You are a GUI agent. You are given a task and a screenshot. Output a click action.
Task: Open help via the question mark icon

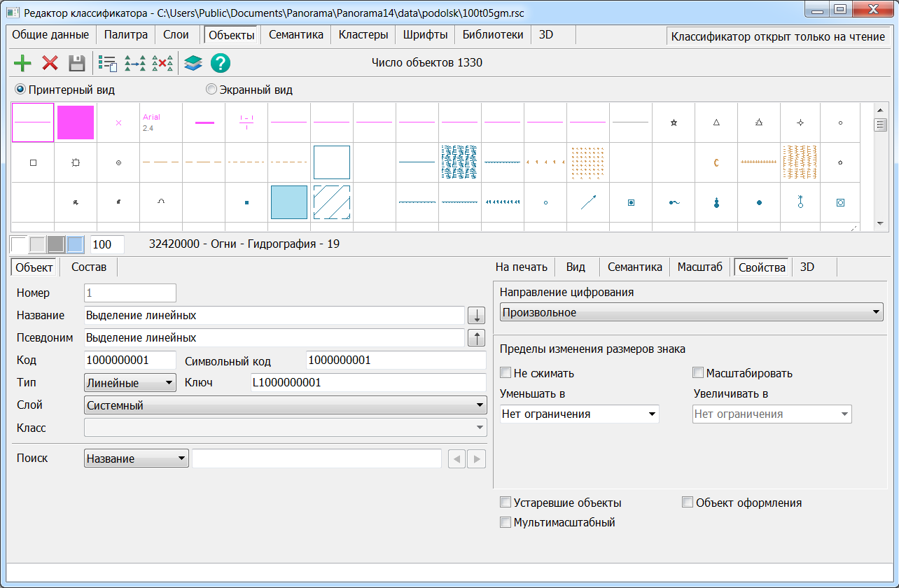pos(221,64)
